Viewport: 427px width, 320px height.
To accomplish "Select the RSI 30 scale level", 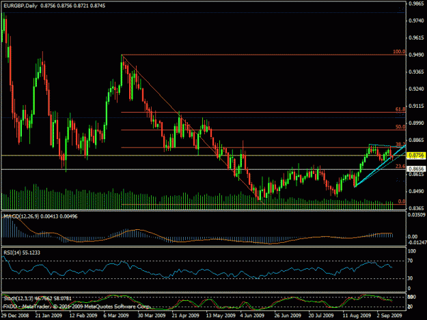I will click(411, 278).
